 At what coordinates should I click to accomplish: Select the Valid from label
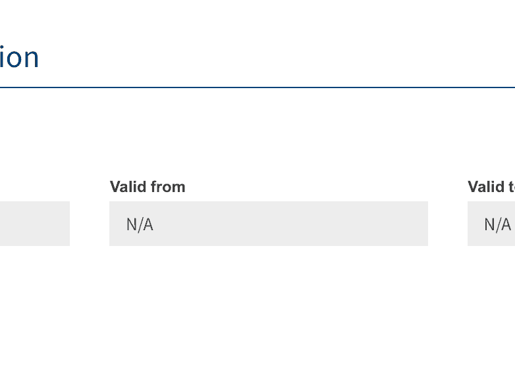click(x=148, y=187)
